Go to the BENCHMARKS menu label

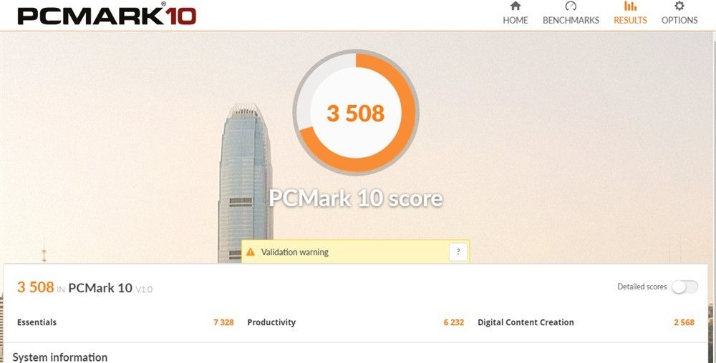pyautogui.click(x=571, y=20)
